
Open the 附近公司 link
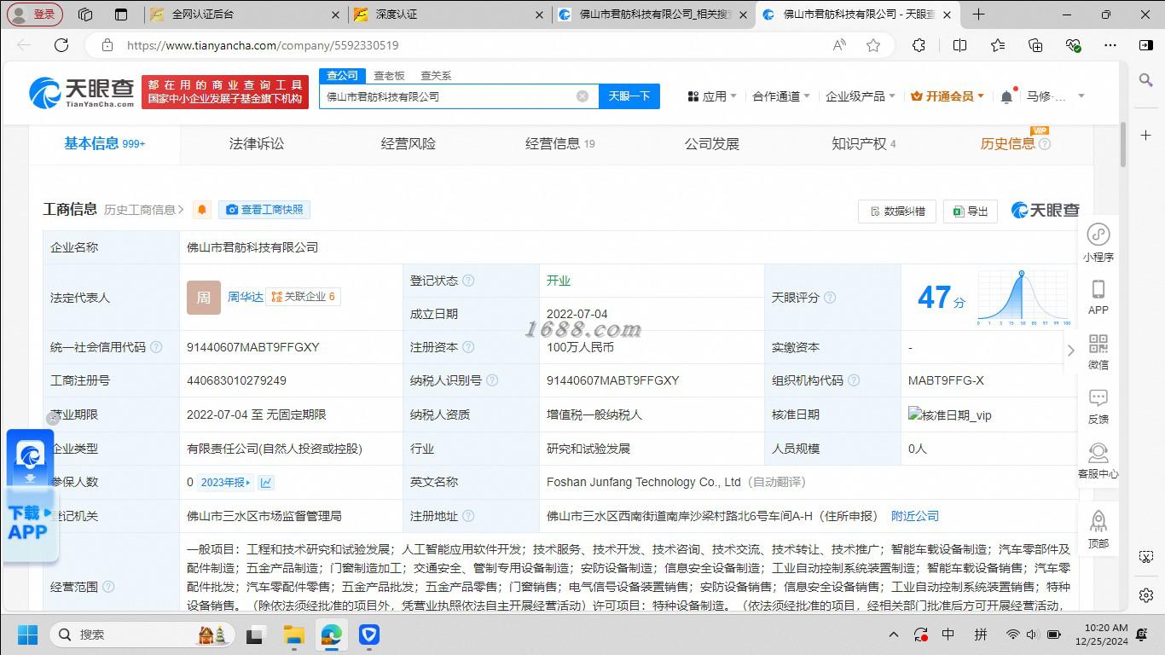[x=915, y=516]
